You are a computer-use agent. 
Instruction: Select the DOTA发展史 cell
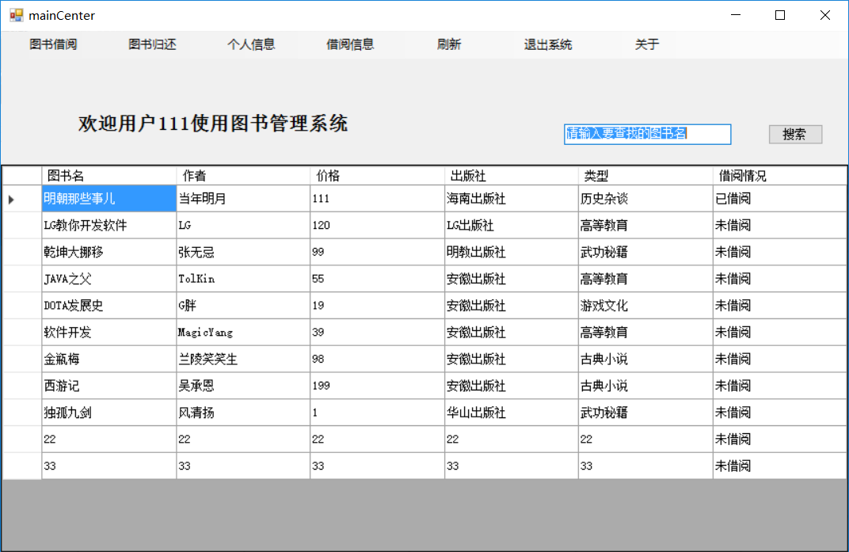pyautogui.click(x=109, y=306)
